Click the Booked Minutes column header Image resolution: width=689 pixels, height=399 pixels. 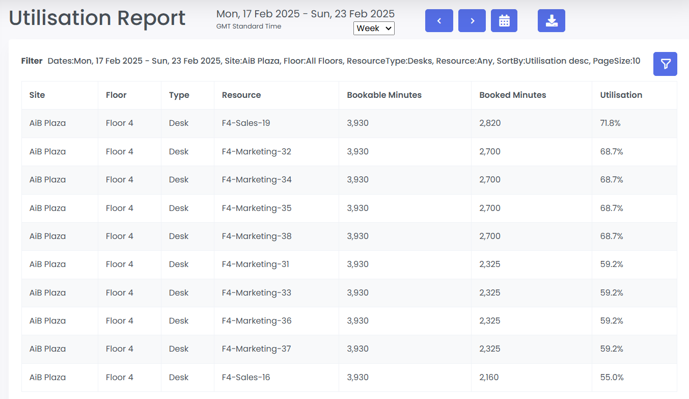(512, 95)
